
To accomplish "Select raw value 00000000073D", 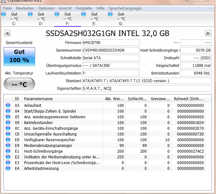I will [x=190, y=134].
